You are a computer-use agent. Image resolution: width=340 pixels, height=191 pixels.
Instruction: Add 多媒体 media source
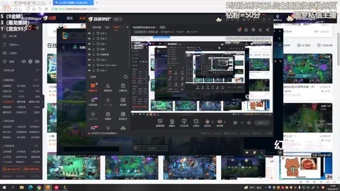coord(196,123)
